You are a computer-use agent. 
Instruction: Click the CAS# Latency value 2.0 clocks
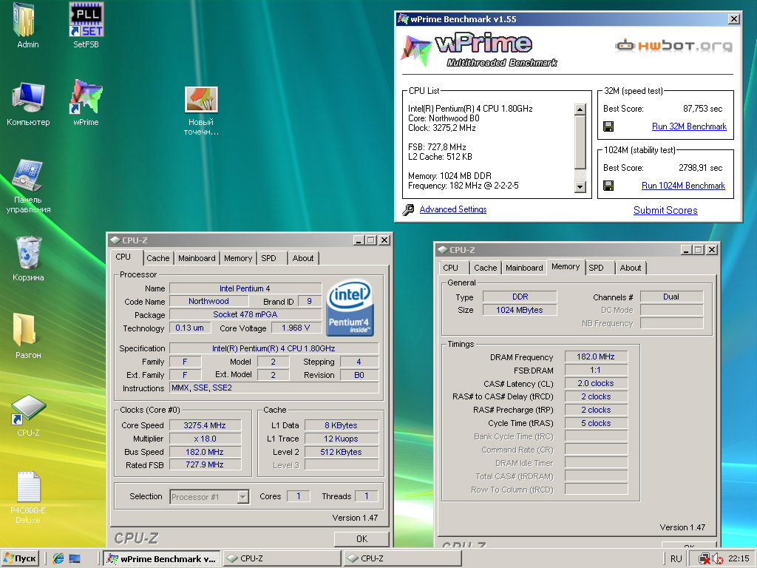(x=596, y=384)
